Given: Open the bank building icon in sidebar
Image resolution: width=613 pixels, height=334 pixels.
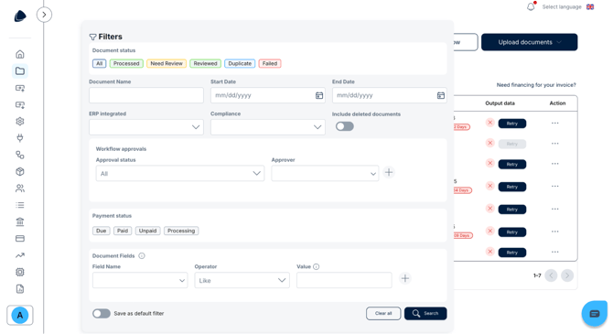Looking at the screenshot, I should click(x=20, y=221).
